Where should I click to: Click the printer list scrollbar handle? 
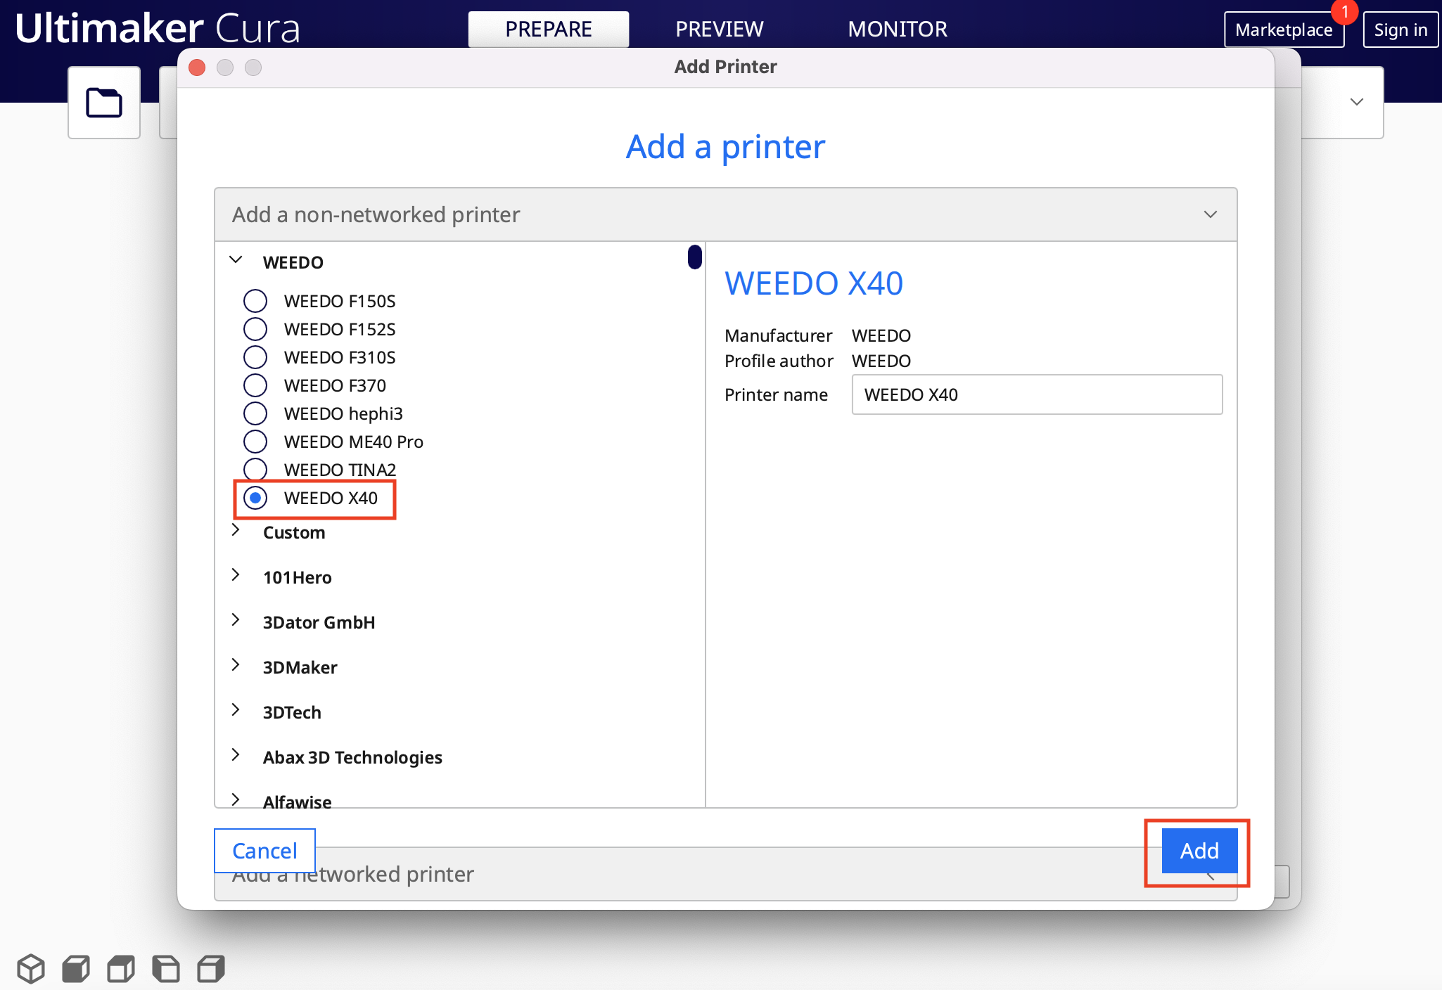695,257
